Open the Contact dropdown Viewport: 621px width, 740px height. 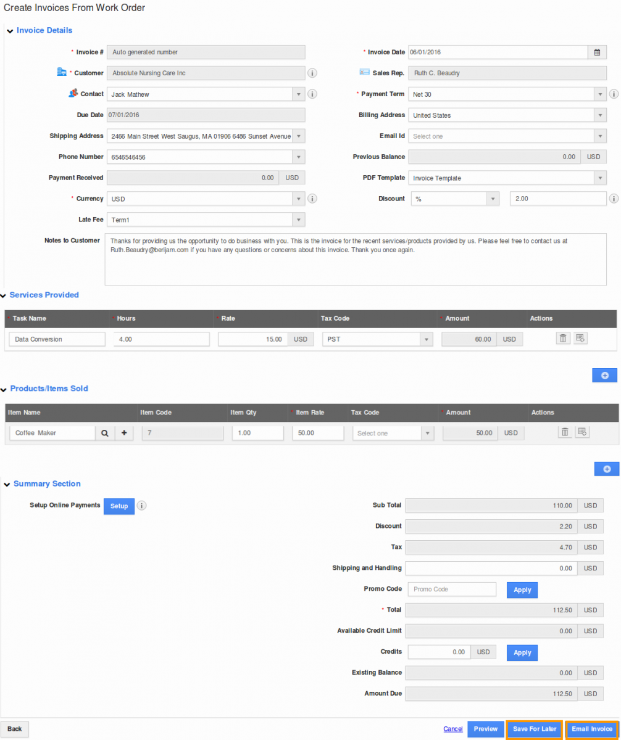[x=299, y=94]
